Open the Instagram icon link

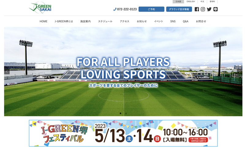(x=203, y=9)
